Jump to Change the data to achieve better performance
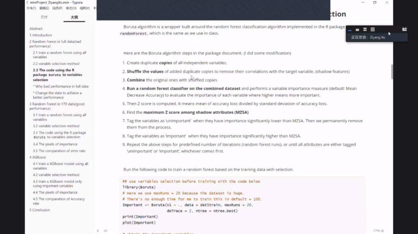 point(57,95)
